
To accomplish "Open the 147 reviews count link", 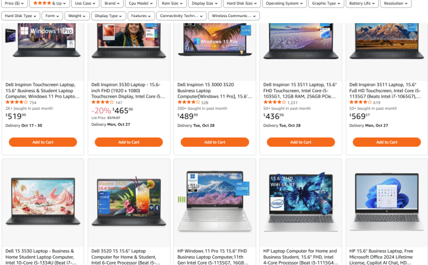I will point(119,103).
